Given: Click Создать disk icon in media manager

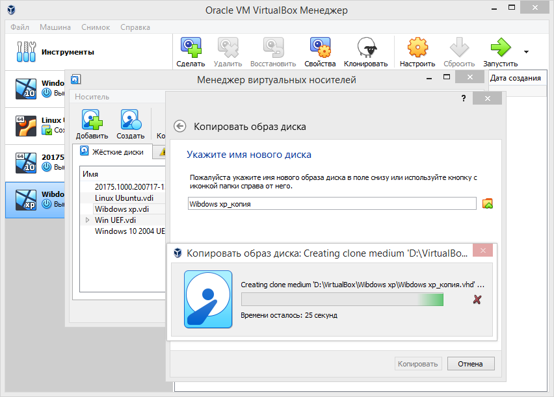Looking at the screenshot, I should 131,120.
